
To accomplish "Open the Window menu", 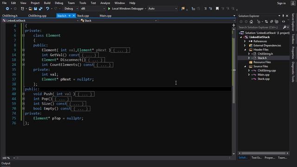I will click(120, 3).
